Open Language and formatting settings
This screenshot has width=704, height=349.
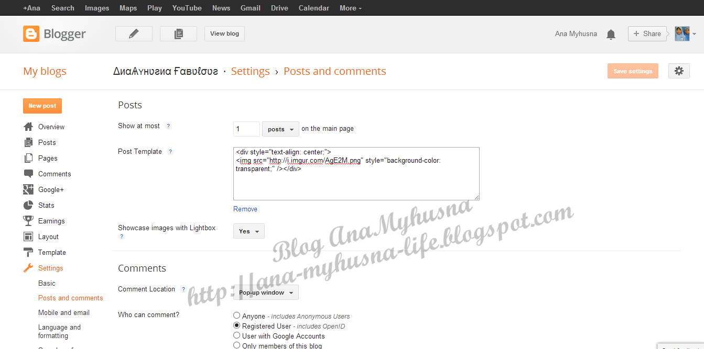coord(59,331)
